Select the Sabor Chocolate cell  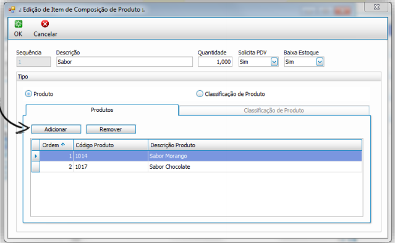coord(255,166)
